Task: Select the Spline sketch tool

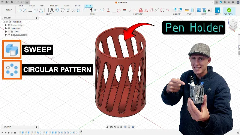Action: pyautogui.click(x=36, y=10)
